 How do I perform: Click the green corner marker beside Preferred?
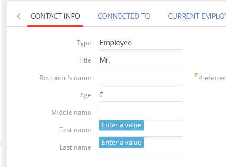click(x=196, y=74)
